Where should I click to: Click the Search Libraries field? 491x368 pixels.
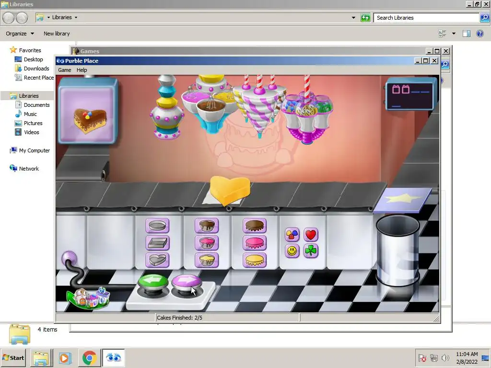pyautogui.click(x=426, y=18)
